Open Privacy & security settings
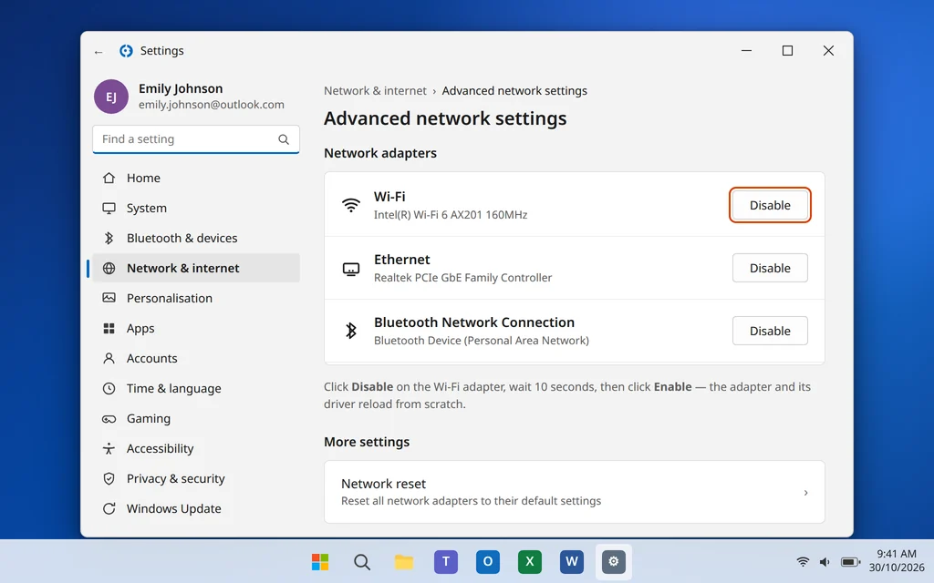934x583 pixels. (x=194, y=479)
